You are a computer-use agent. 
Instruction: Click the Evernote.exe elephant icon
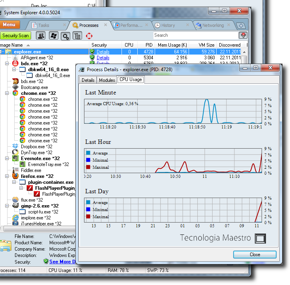point(15,159)
